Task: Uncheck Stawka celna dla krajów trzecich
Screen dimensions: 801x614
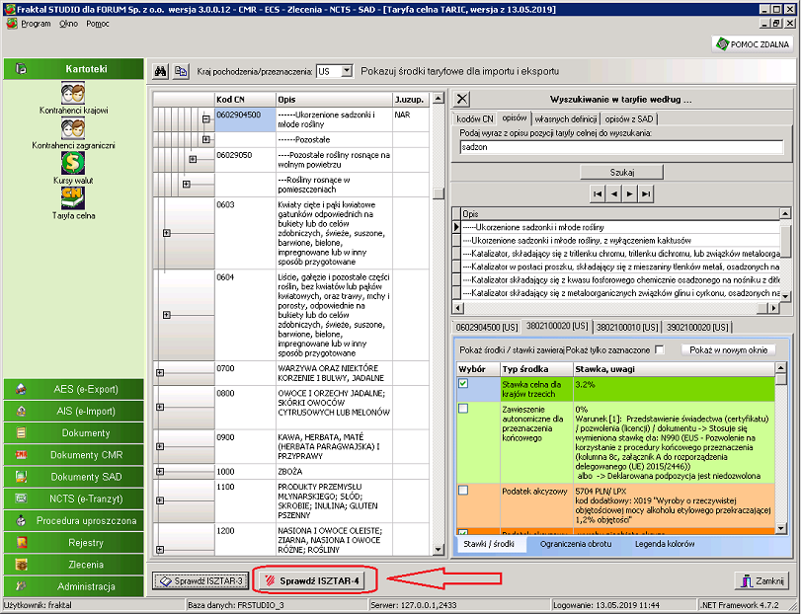Action: click(463, 383)
